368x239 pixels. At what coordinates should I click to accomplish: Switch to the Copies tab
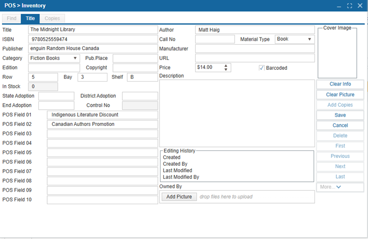tap(52, 18)
